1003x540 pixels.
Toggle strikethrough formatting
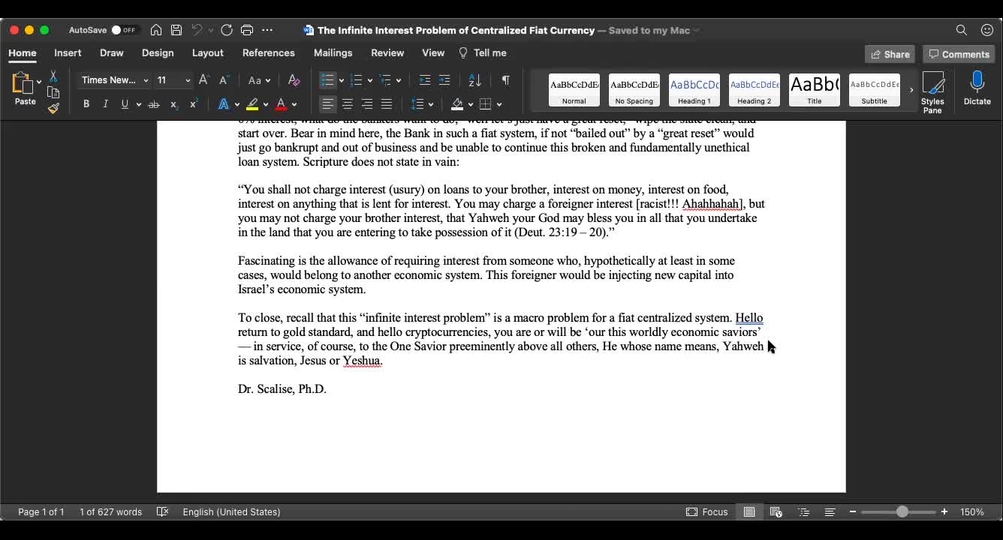(x=154, y=104)
